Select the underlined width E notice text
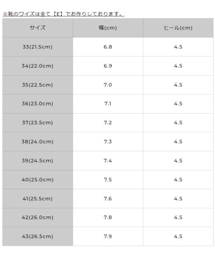This screenshot has width=215, height=258. click(x=64, y=14)
